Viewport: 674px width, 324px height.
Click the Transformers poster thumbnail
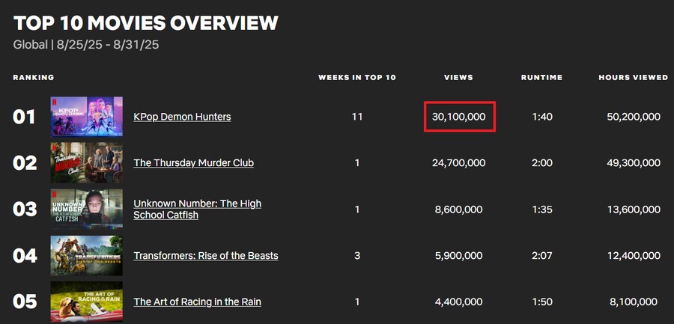[x=86, y=256]
